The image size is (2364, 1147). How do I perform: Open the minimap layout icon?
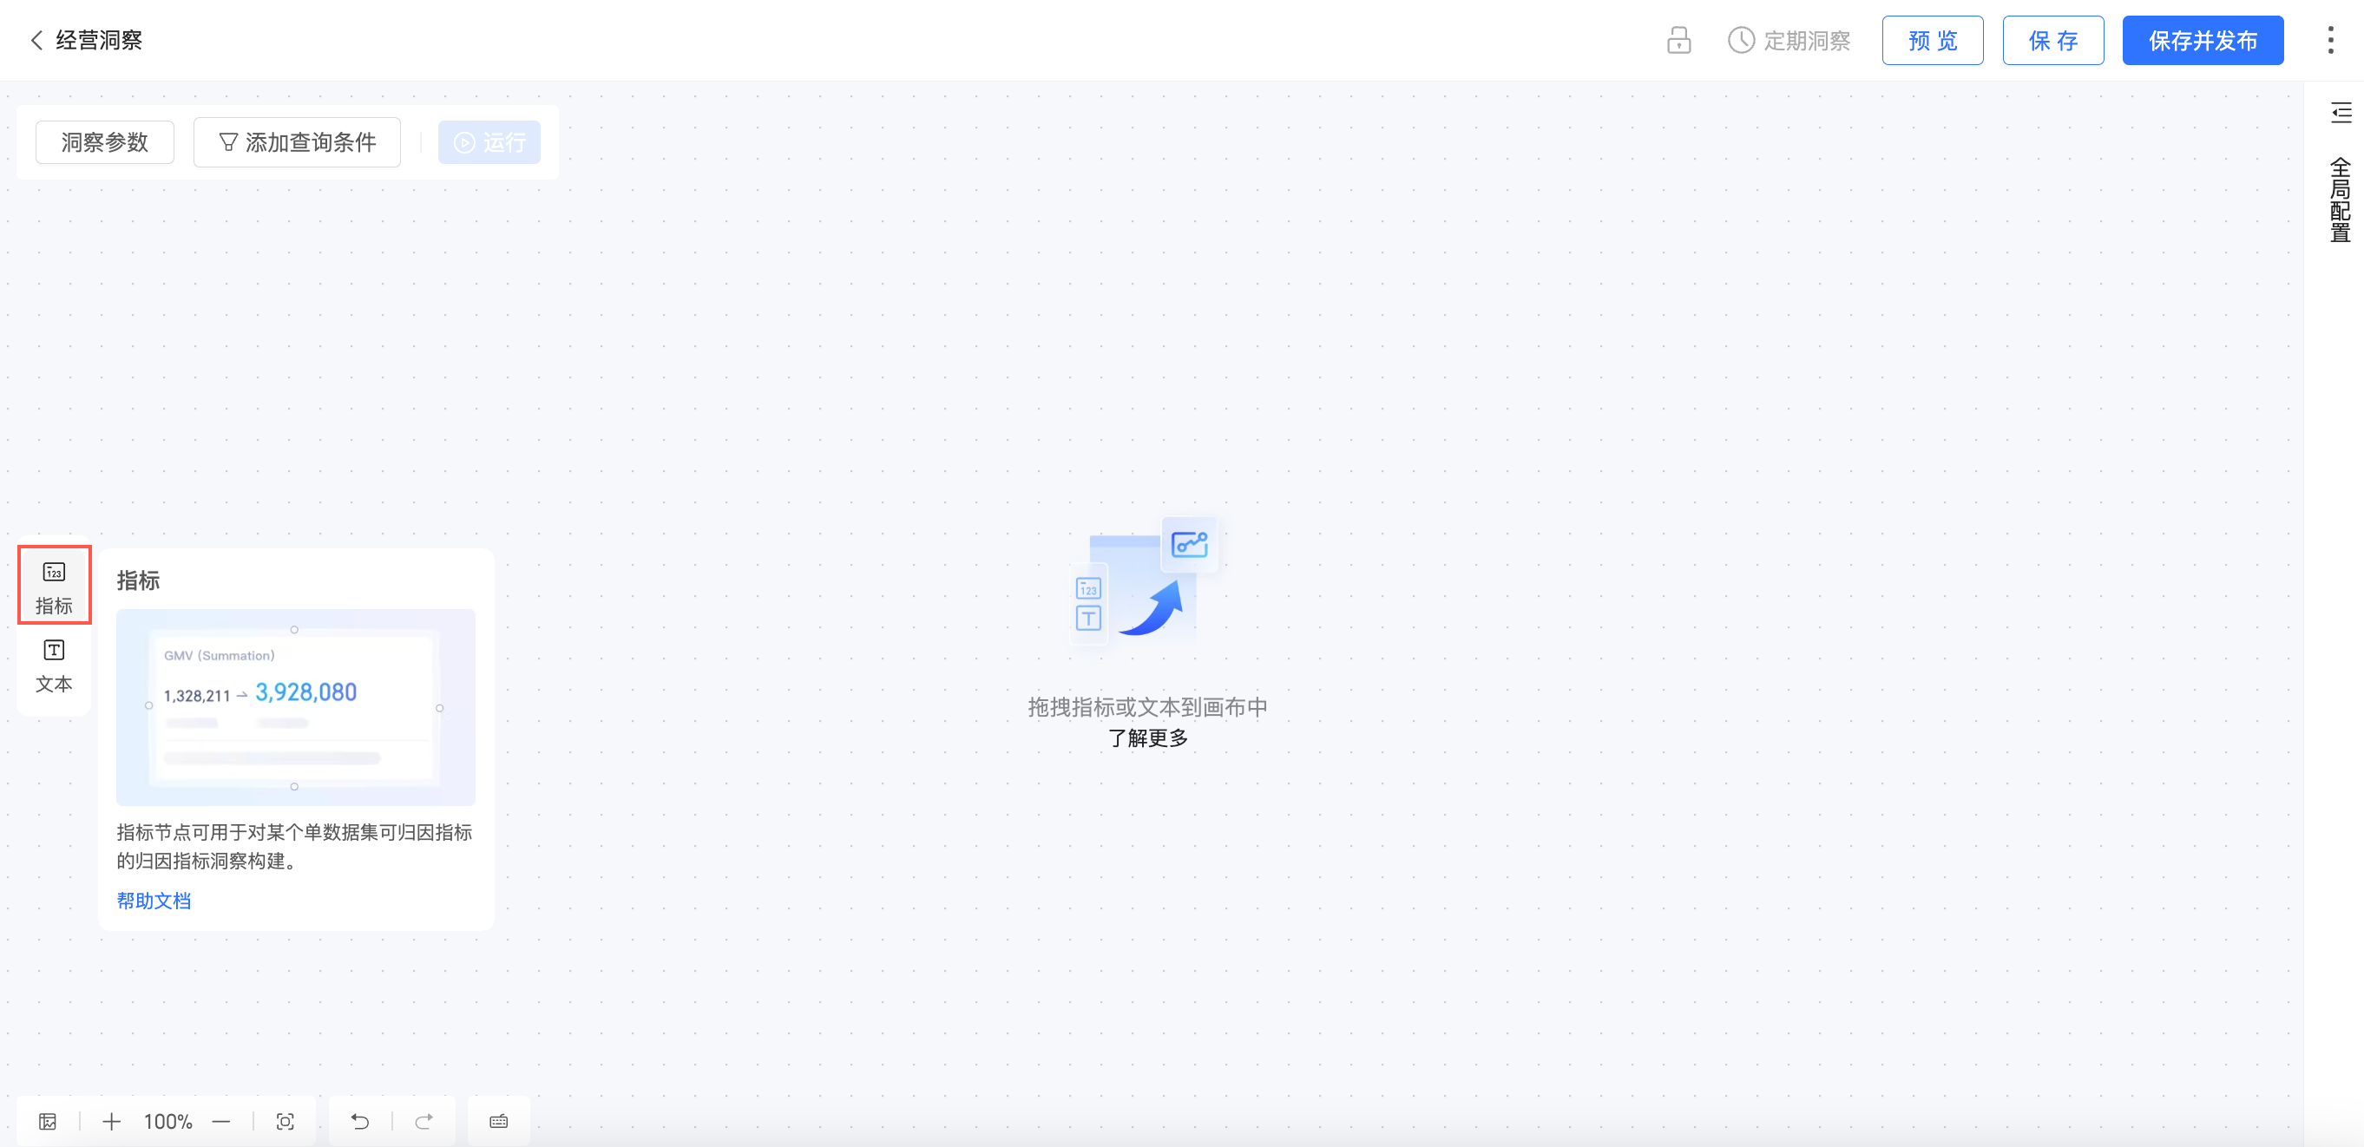click(48, 1121)
